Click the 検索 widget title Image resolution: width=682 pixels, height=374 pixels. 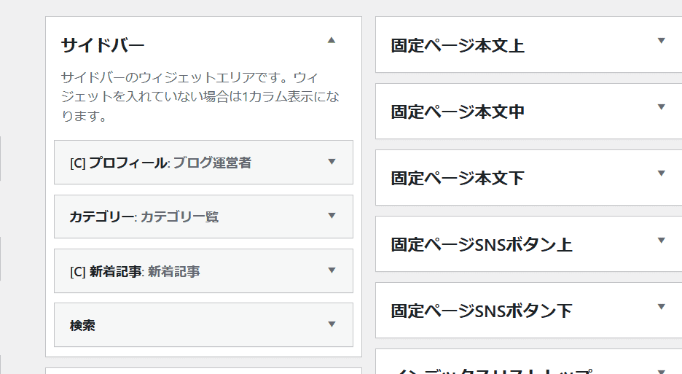[x=82, y=325]
